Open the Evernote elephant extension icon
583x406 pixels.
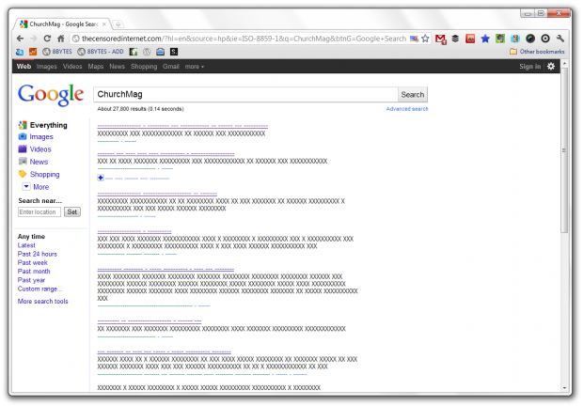pyautogui.click(x=500, y=39)
